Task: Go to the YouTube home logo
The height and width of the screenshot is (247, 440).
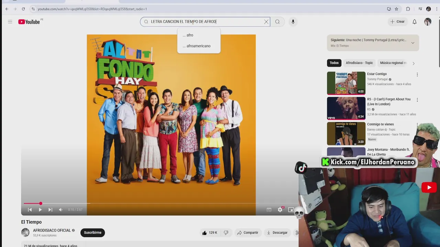Action: (30, 22)
